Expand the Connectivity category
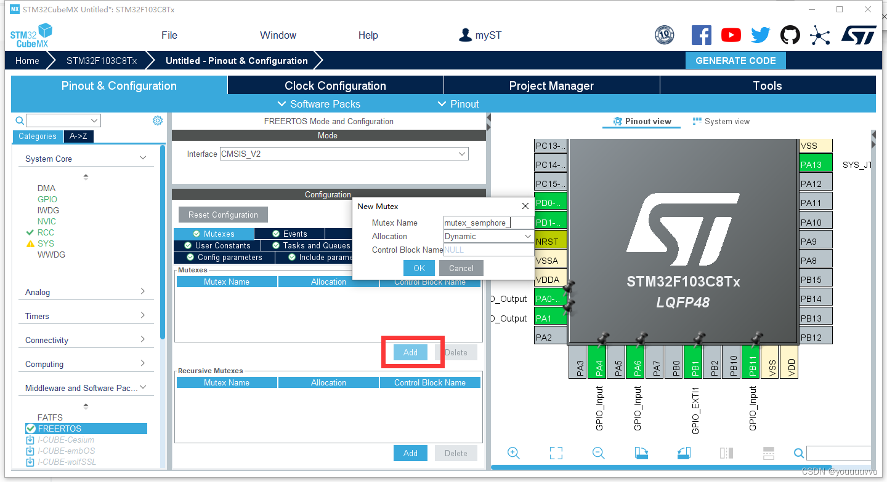The height and width of the screenshot is (482, 887). [143, 339]
